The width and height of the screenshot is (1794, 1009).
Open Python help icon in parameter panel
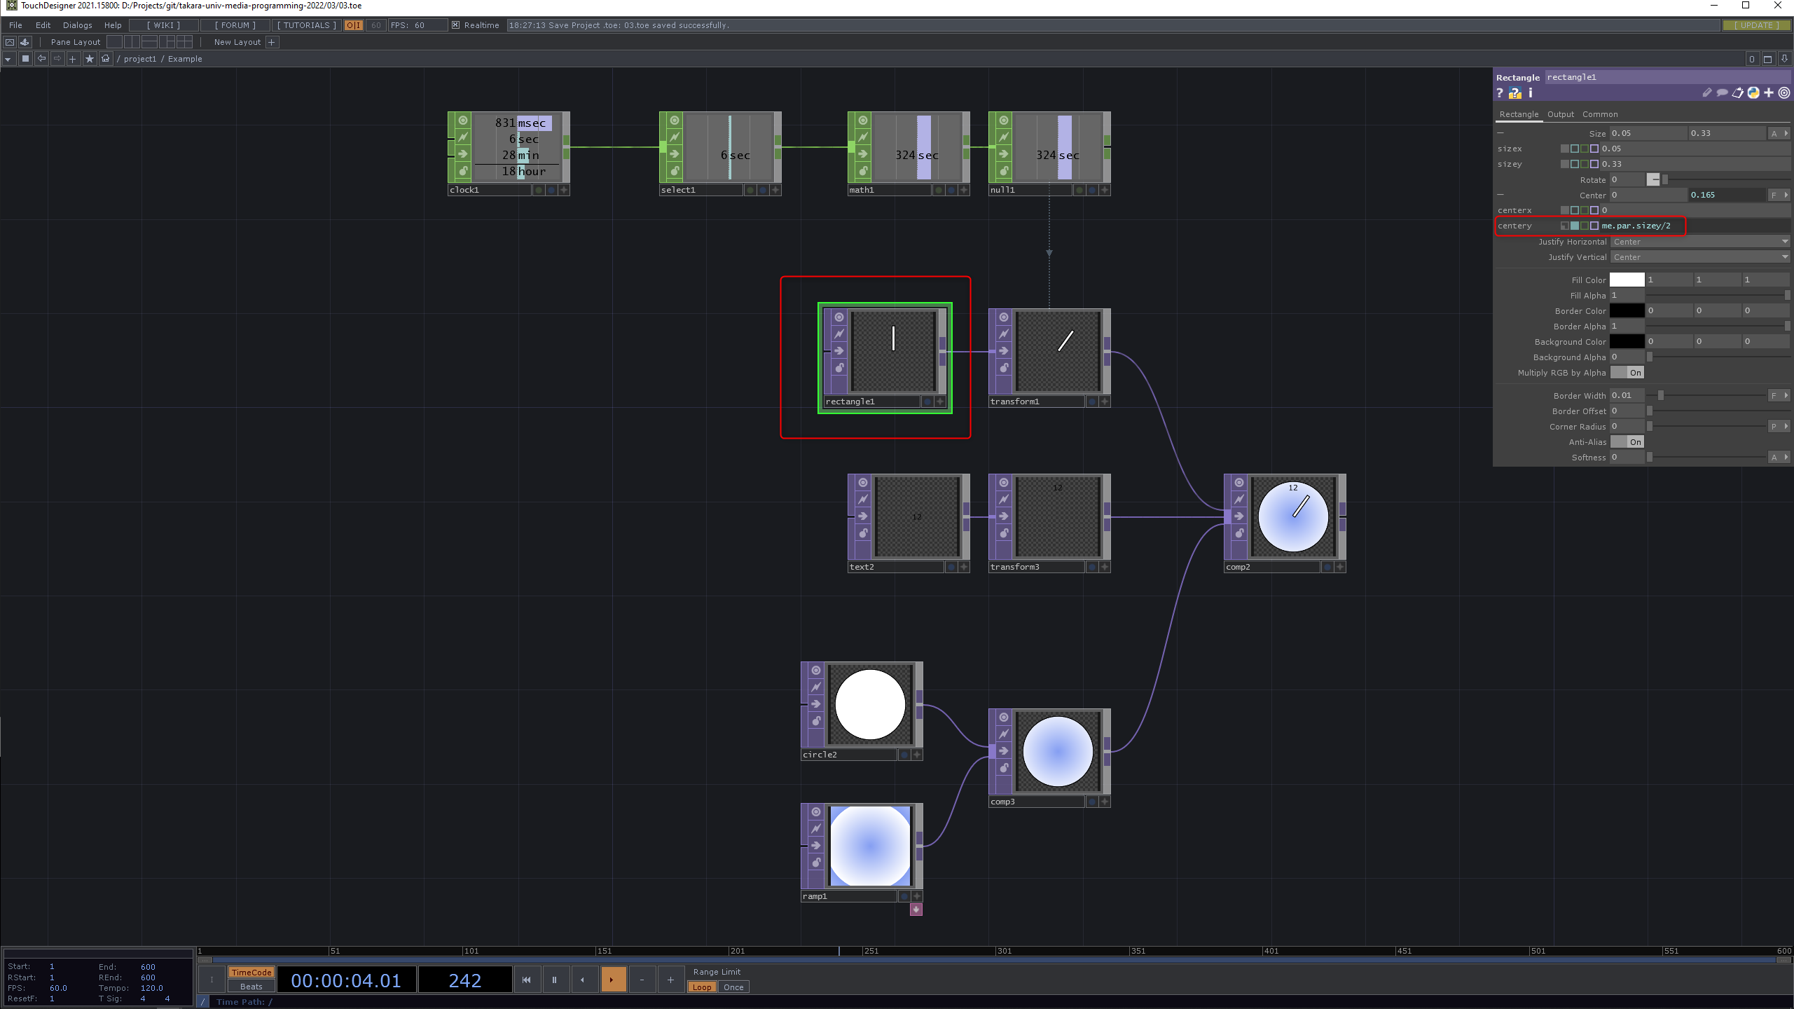1515,93
